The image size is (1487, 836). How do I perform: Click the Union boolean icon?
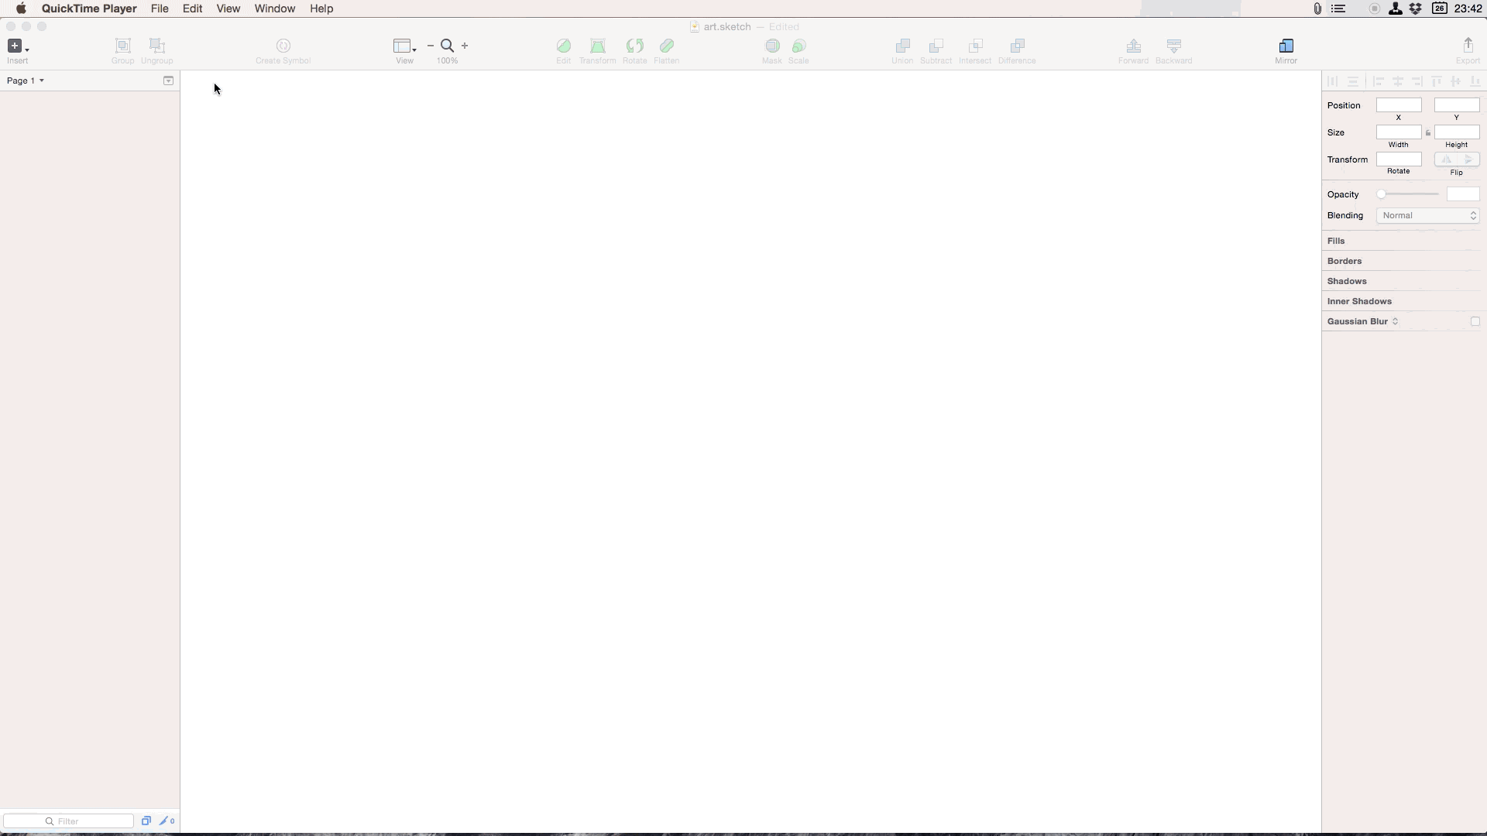(x=901, y=46)
